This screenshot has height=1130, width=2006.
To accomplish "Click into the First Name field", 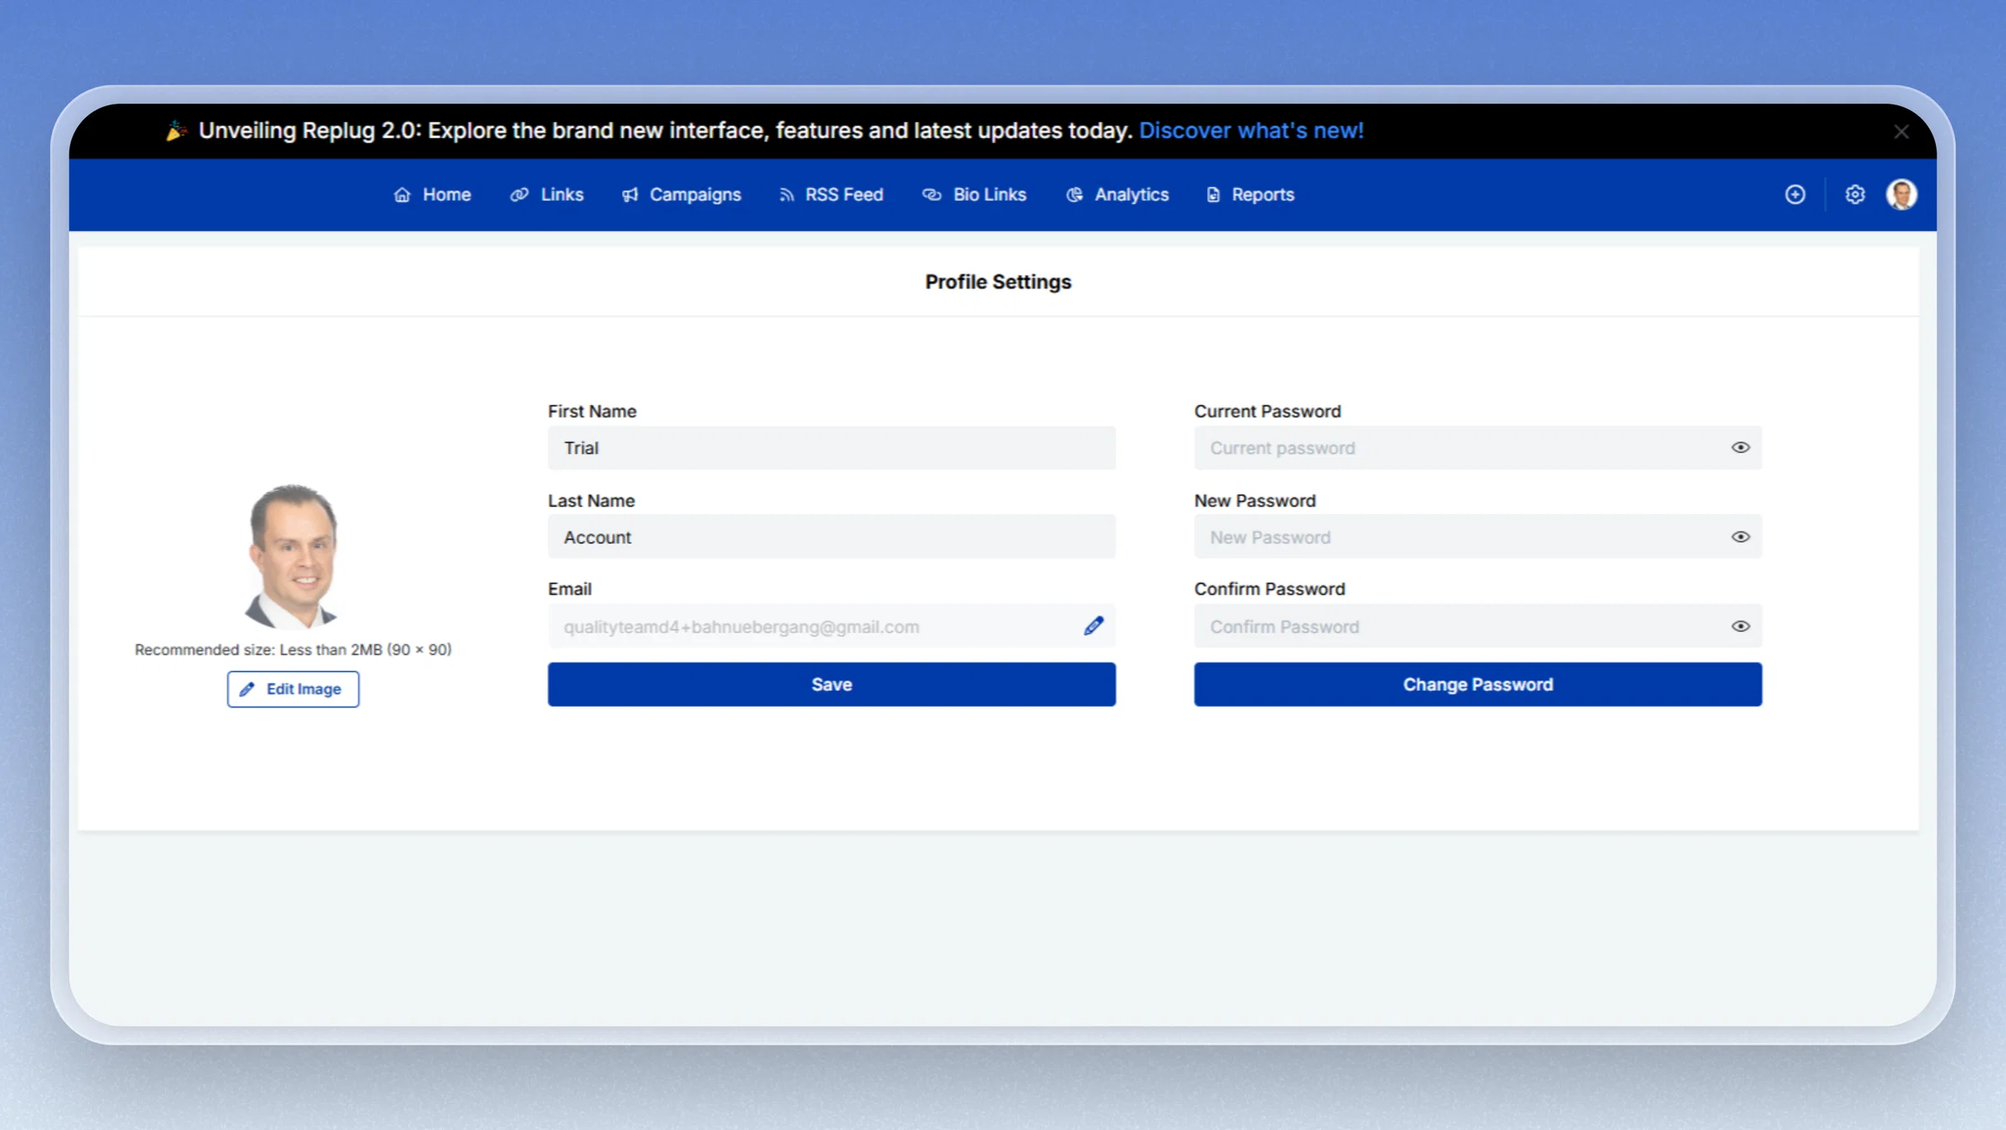I will point(831,448).
